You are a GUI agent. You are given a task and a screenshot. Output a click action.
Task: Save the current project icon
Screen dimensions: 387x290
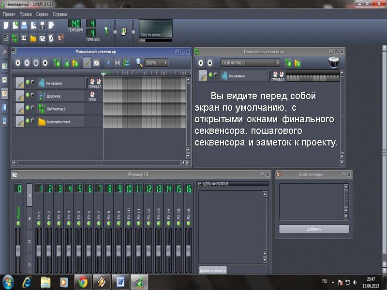coord(42,25)
